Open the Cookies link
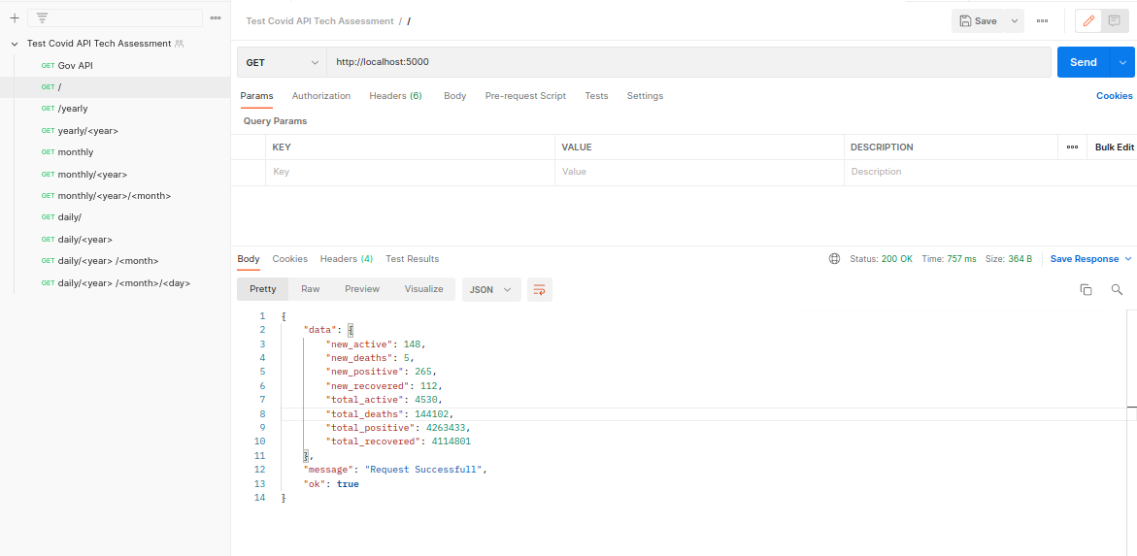This screenshot has height=556, width=1137. coord(1114,96)
